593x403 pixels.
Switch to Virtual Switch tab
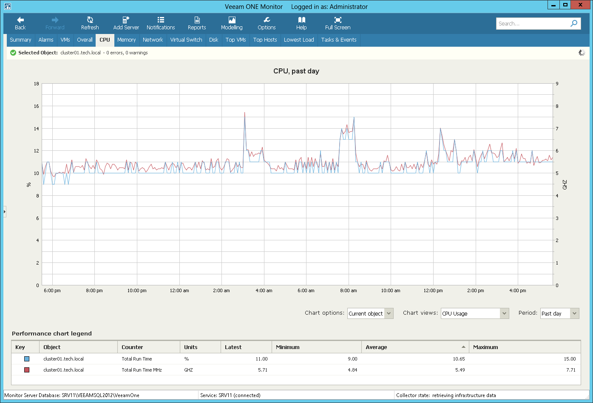(x=186, y=40)
